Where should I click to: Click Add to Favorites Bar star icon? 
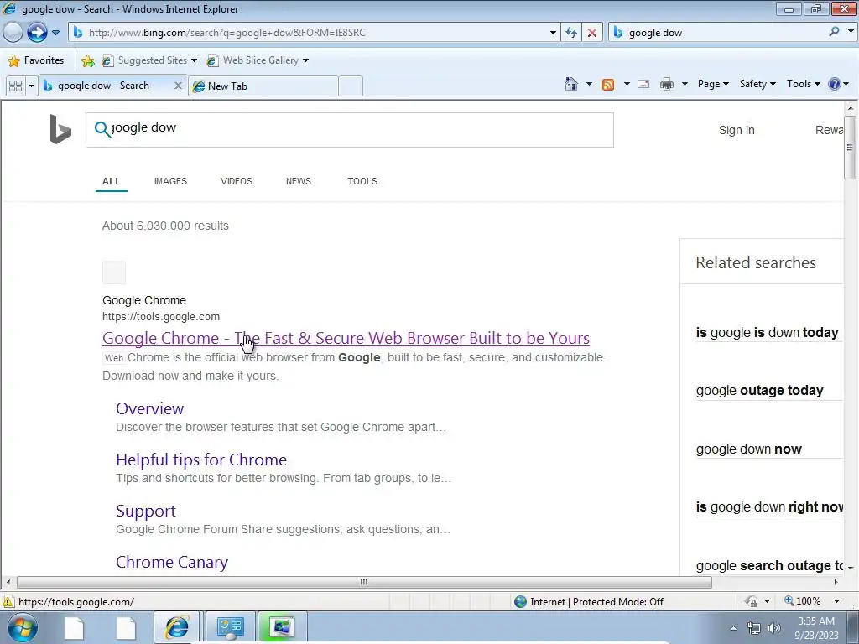87,60
